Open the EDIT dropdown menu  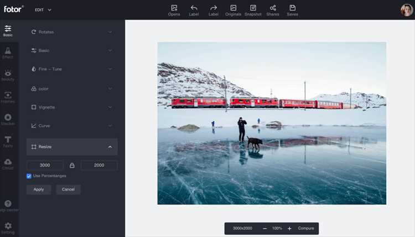pos(43,10)
